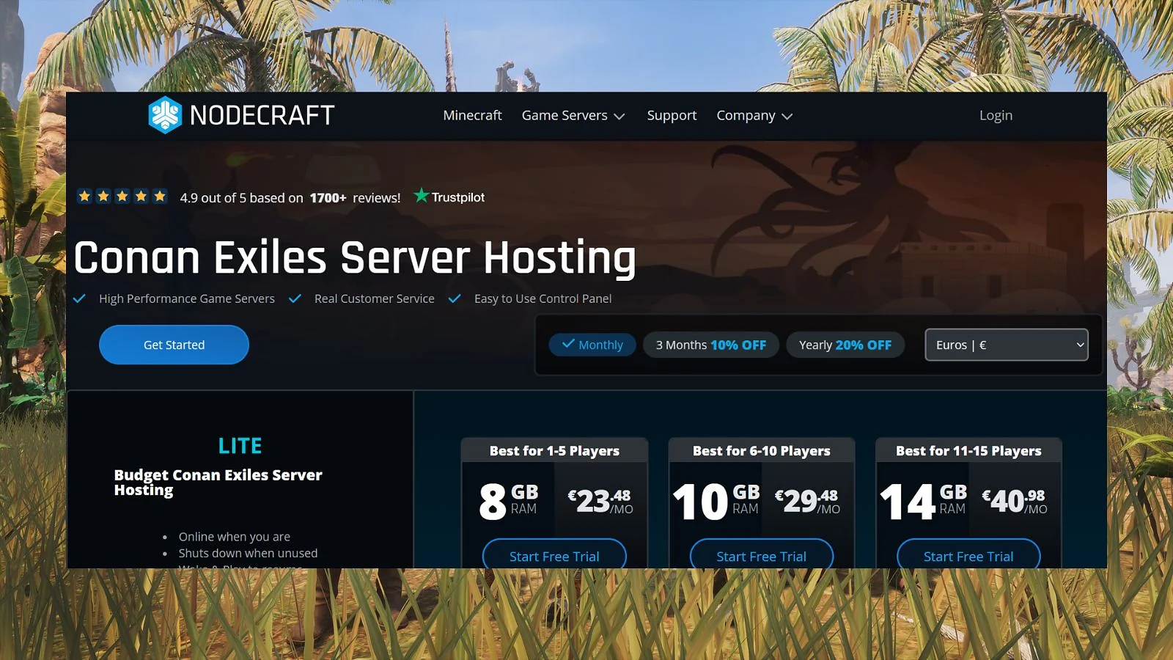The height and width of the screenshot is (660, 1173).
Task: Click the €40.98/MO price
Action: coord(1015,501)
